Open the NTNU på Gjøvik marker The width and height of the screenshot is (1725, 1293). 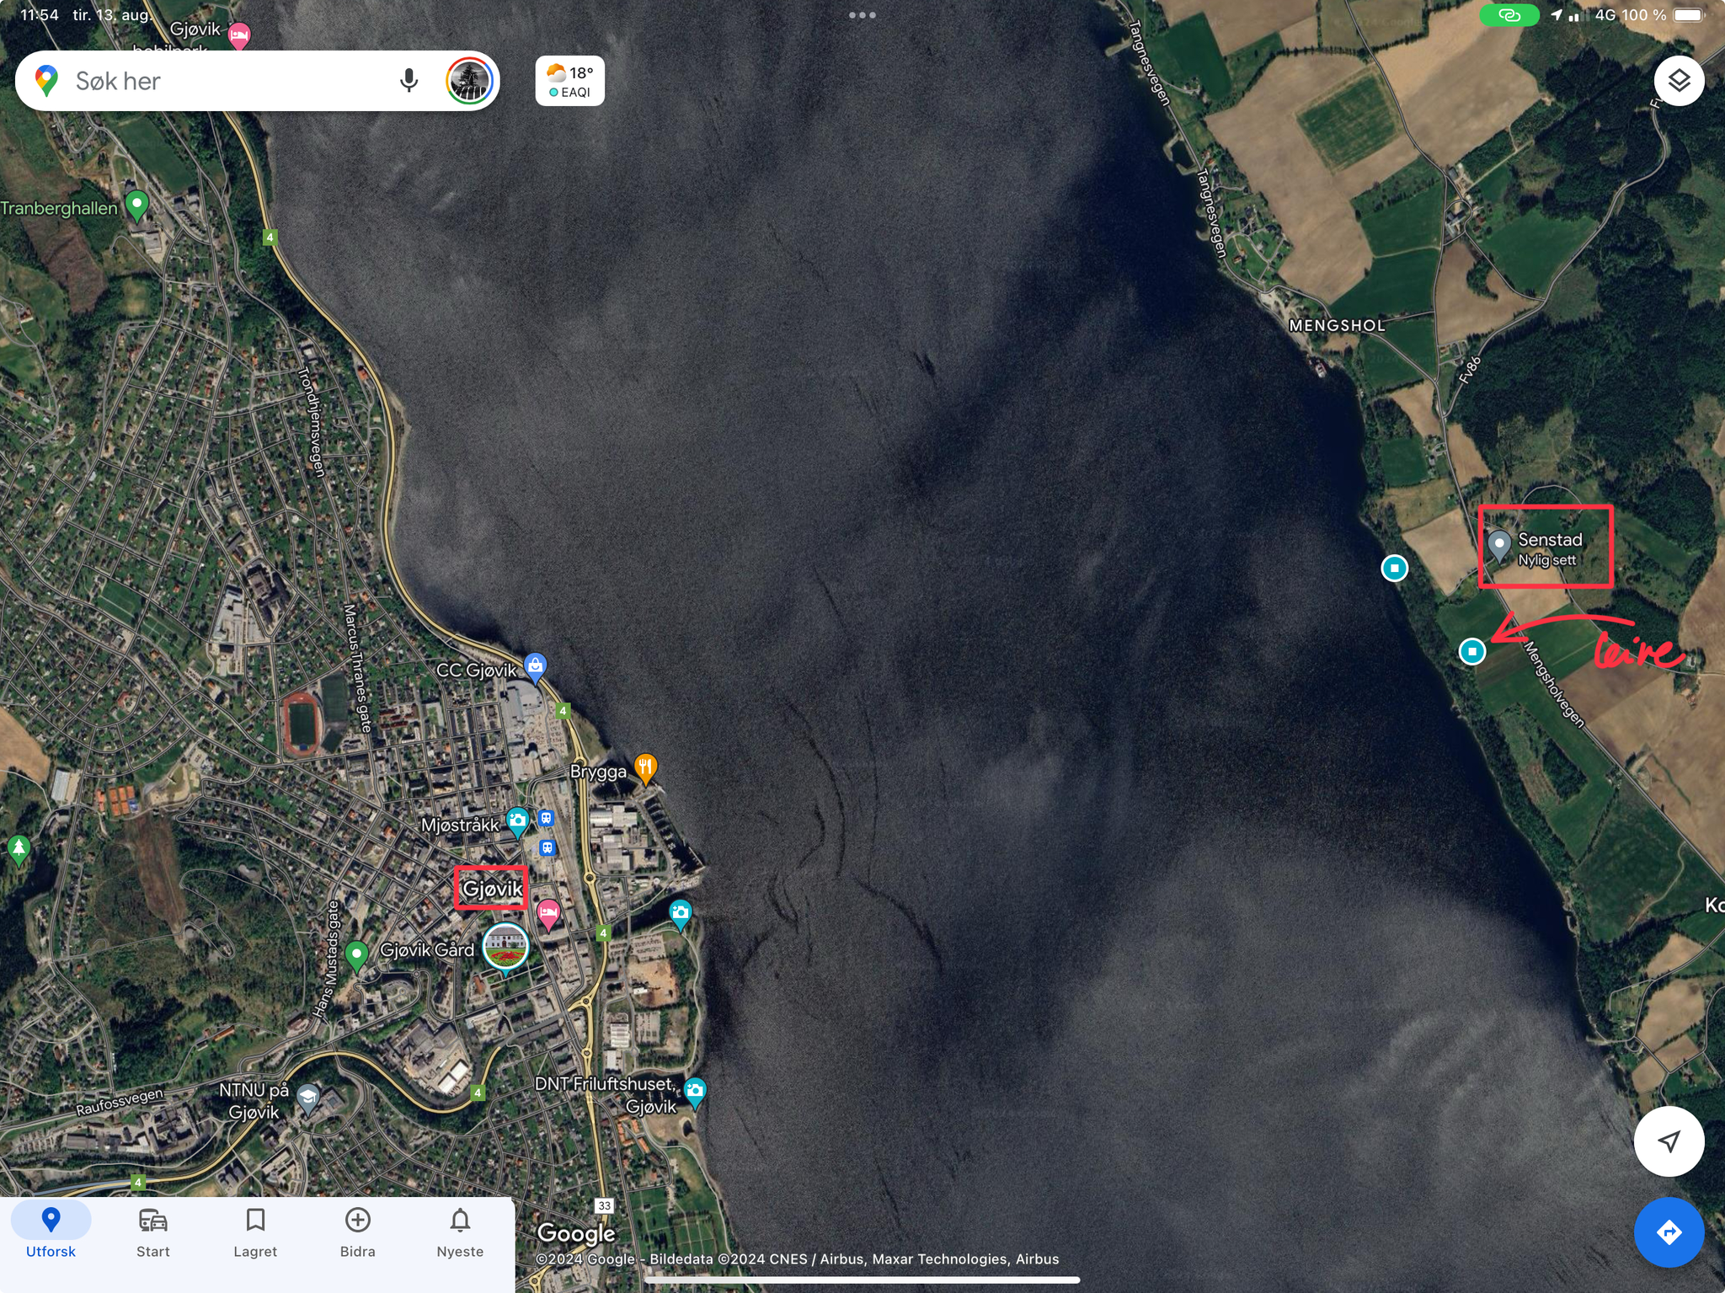(308, 1098)
